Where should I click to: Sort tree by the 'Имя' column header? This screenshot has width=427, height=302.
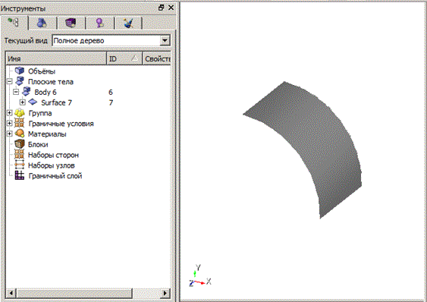[x=56, y=58]
